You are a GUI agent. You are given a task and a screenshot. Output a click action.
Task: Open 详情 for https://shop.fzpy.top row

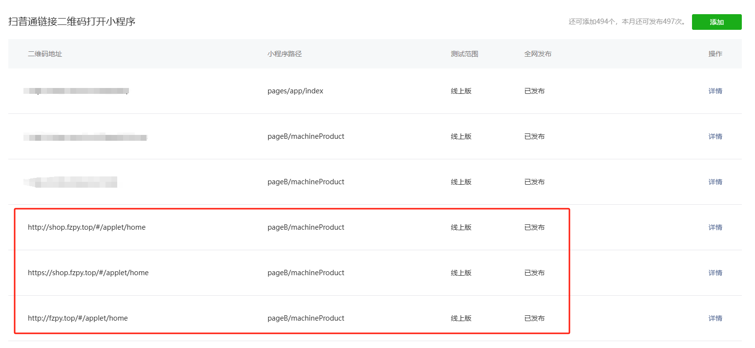coord(715,273)
